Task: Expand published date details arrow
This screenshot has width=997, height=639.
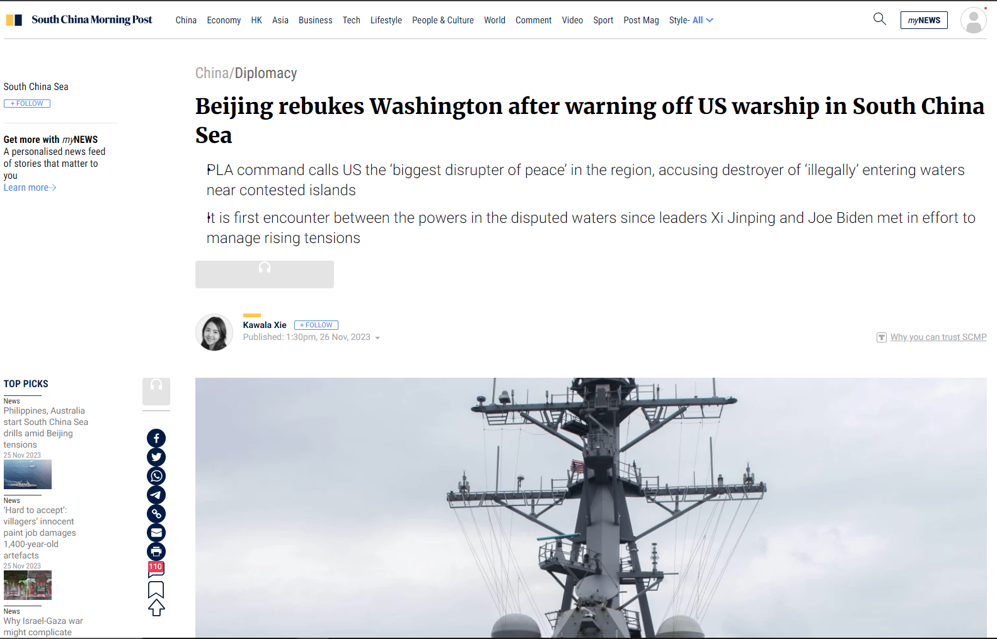Action: 377,338
